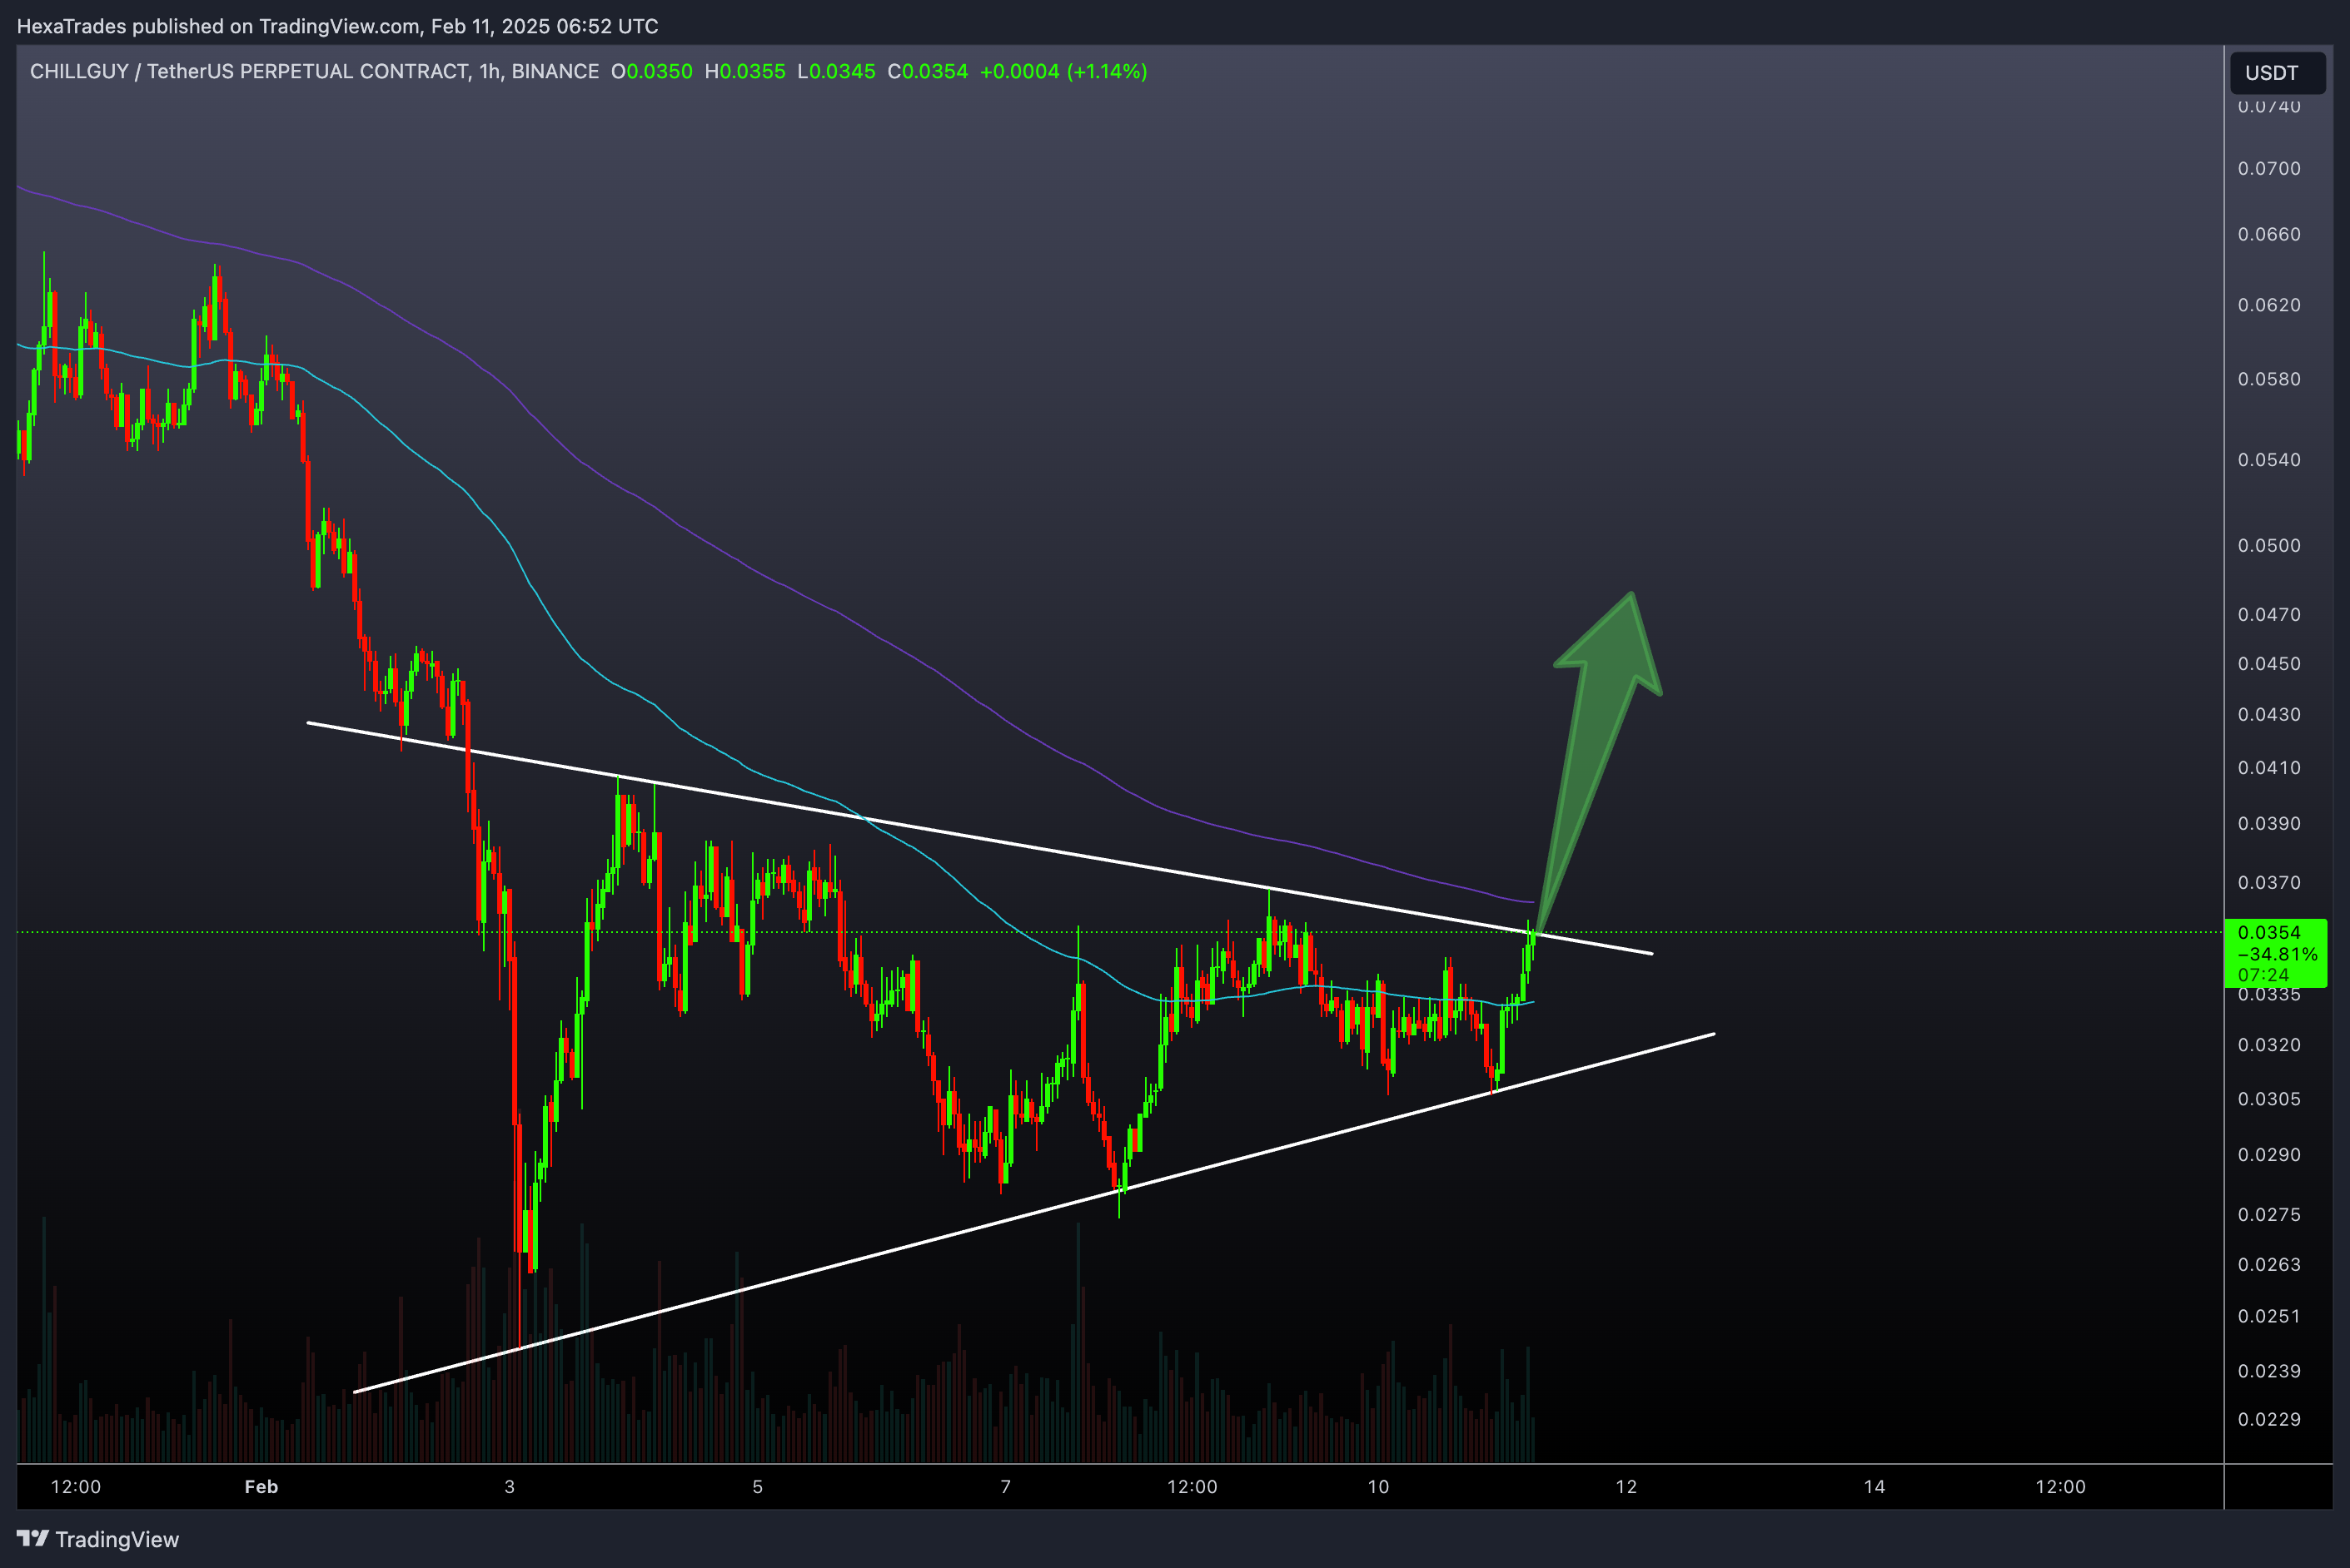Click the Feb label on time axis
The height and width of the screenshot is (1568, 2350).
tap(261, 1487)
